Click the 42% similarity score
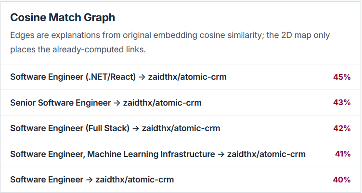The width and height of the screenshot is (362, 193). [x=342, y=128]
